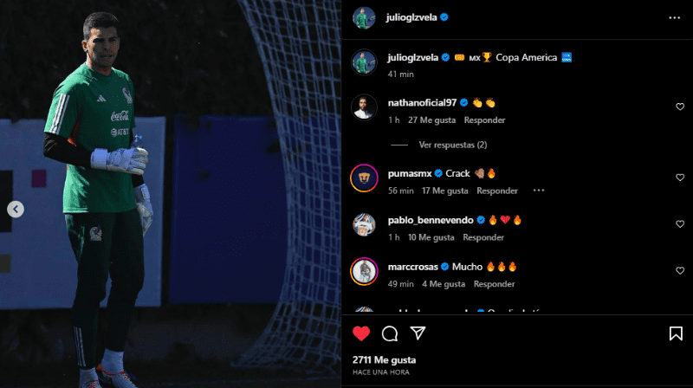Open julioglzvela header profile picture

(x=364, y=17)
